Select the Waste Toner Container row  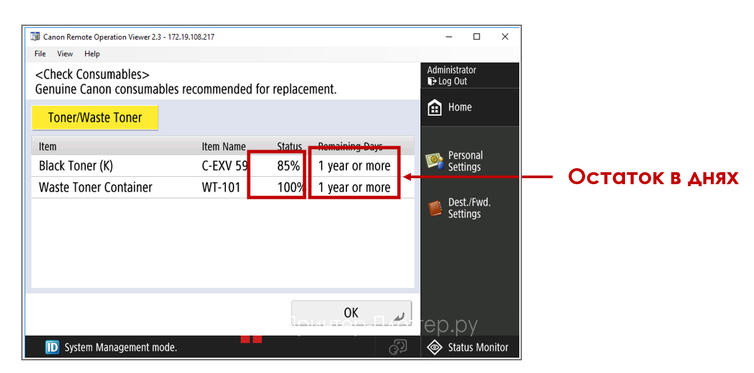[95, 187]
